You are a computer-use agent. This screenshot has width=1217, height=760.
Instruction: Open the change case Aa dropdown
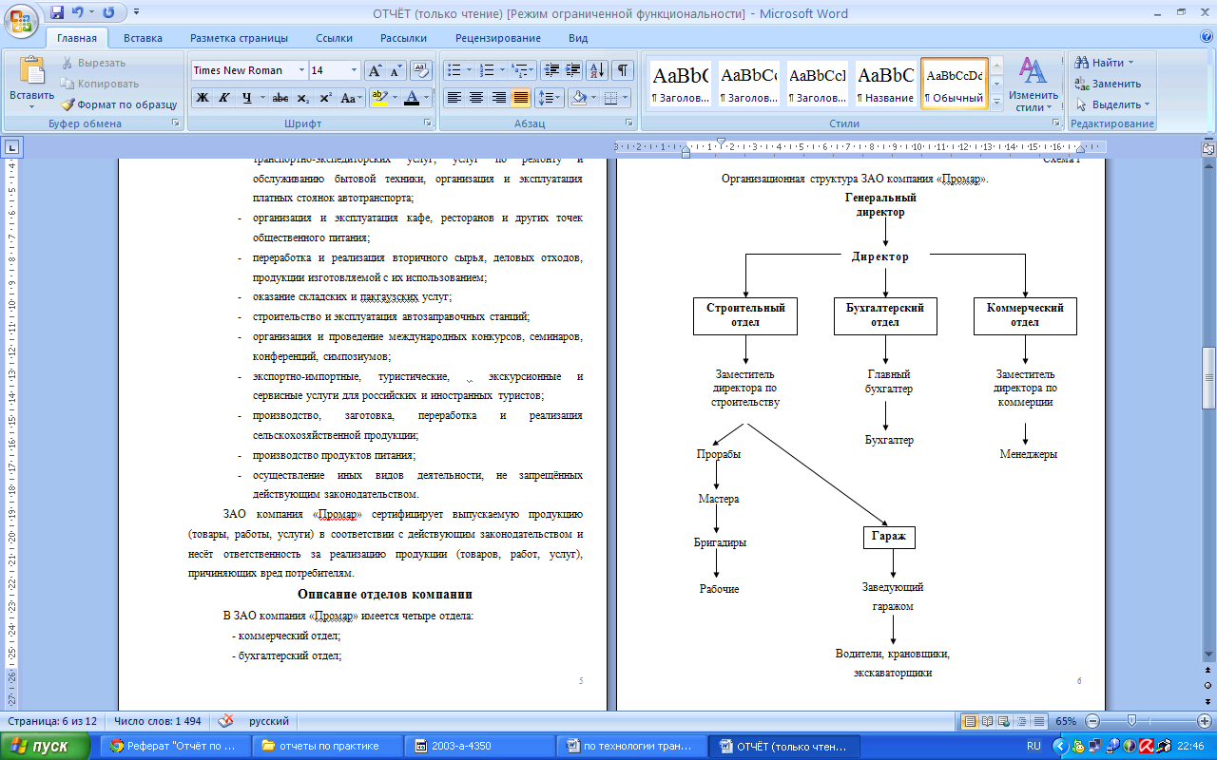[352, 98]
